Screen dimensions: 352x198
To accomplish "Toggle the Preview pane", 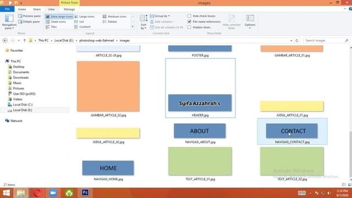I will pyautogui.click(x=29, y=16).
